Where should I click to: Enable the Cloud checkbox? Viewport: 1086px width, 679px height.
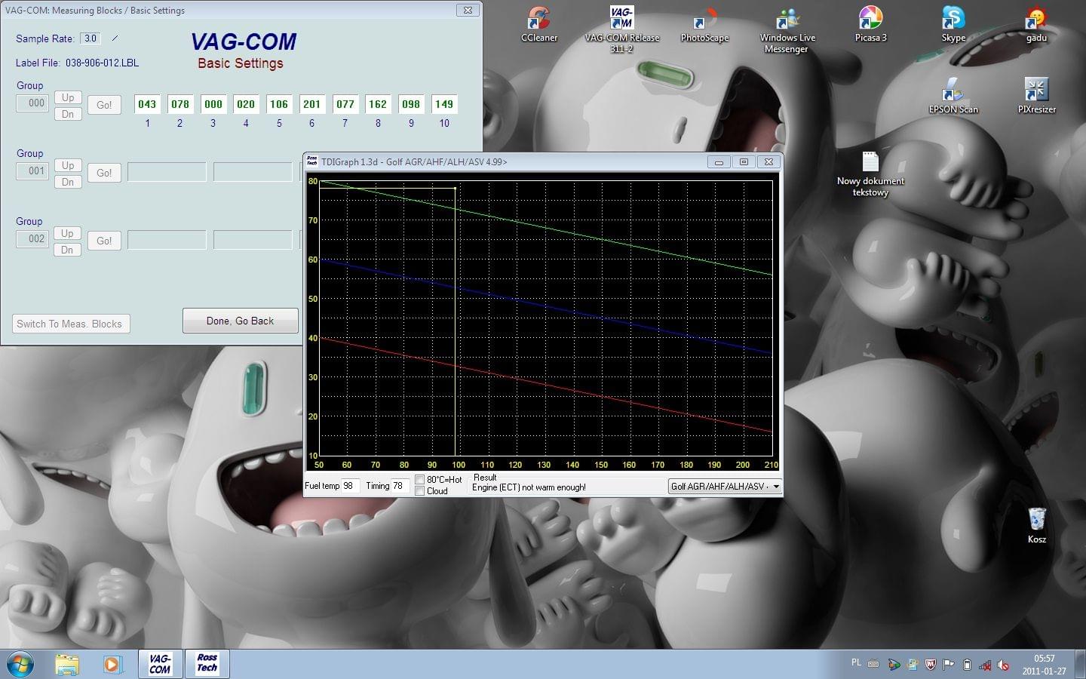click(x=420, y=491)
